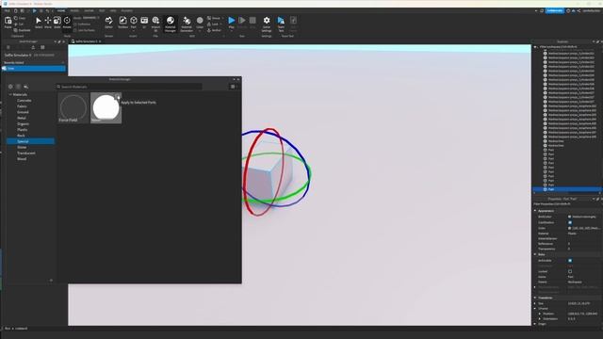Apply Neon to selected parts cursor icon
This screenshot has width=603, height=339.
[x=118, y=97]
